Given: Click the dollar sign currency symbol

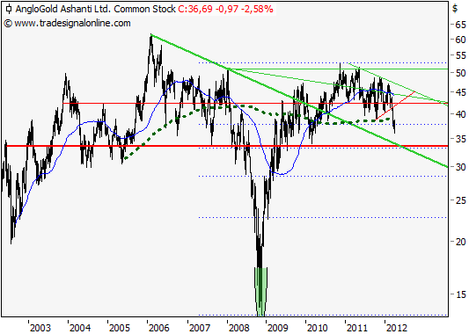Looking at the screenshot, I should tap(455, 9).
